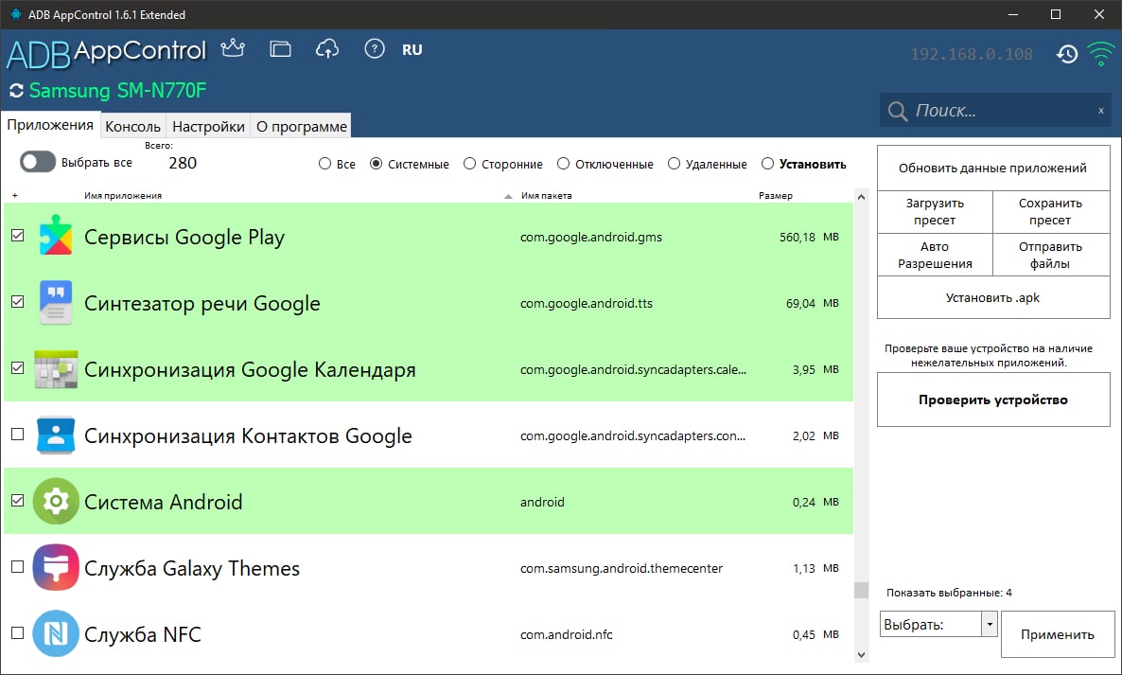The height and width of the screenshot is (675, 1122).
Task: Switch to the Приложения tab
Action: pos(50,125)
